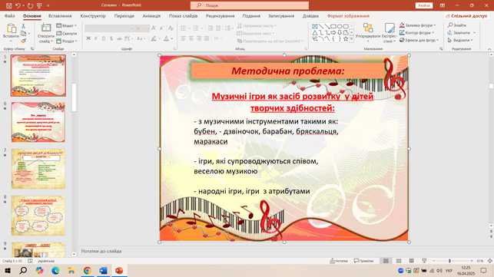Image resolution: width=494 pixels, height=277 pixels.
Task: Open the Вставлення ribbon tab
Action: (x=60, y=16)
